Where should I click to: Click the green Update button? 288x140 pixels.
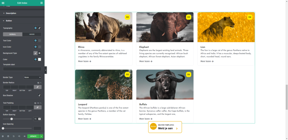[33, 136]
